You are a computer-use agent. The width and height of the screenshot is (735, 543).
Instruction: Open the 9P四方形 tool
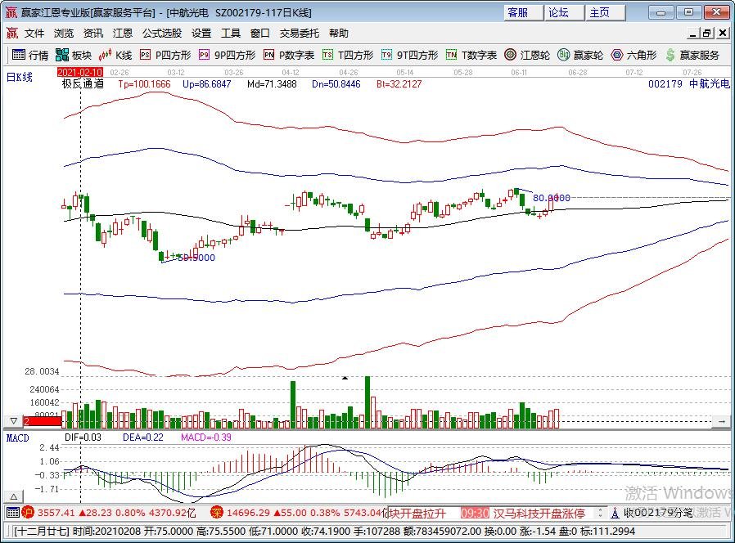click(x=227, y=56)
